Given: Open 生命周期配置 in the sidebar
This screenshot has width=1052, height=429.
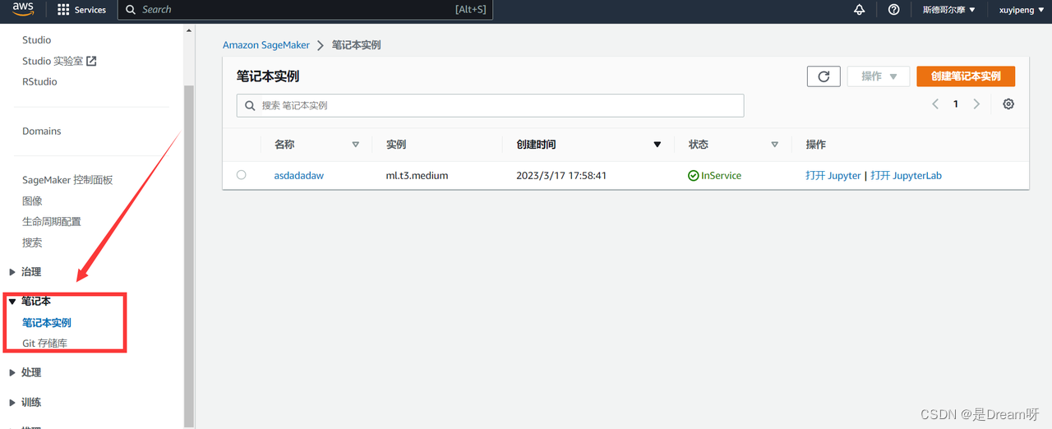Looking at the screenshot, I should [x=52, y=222].
